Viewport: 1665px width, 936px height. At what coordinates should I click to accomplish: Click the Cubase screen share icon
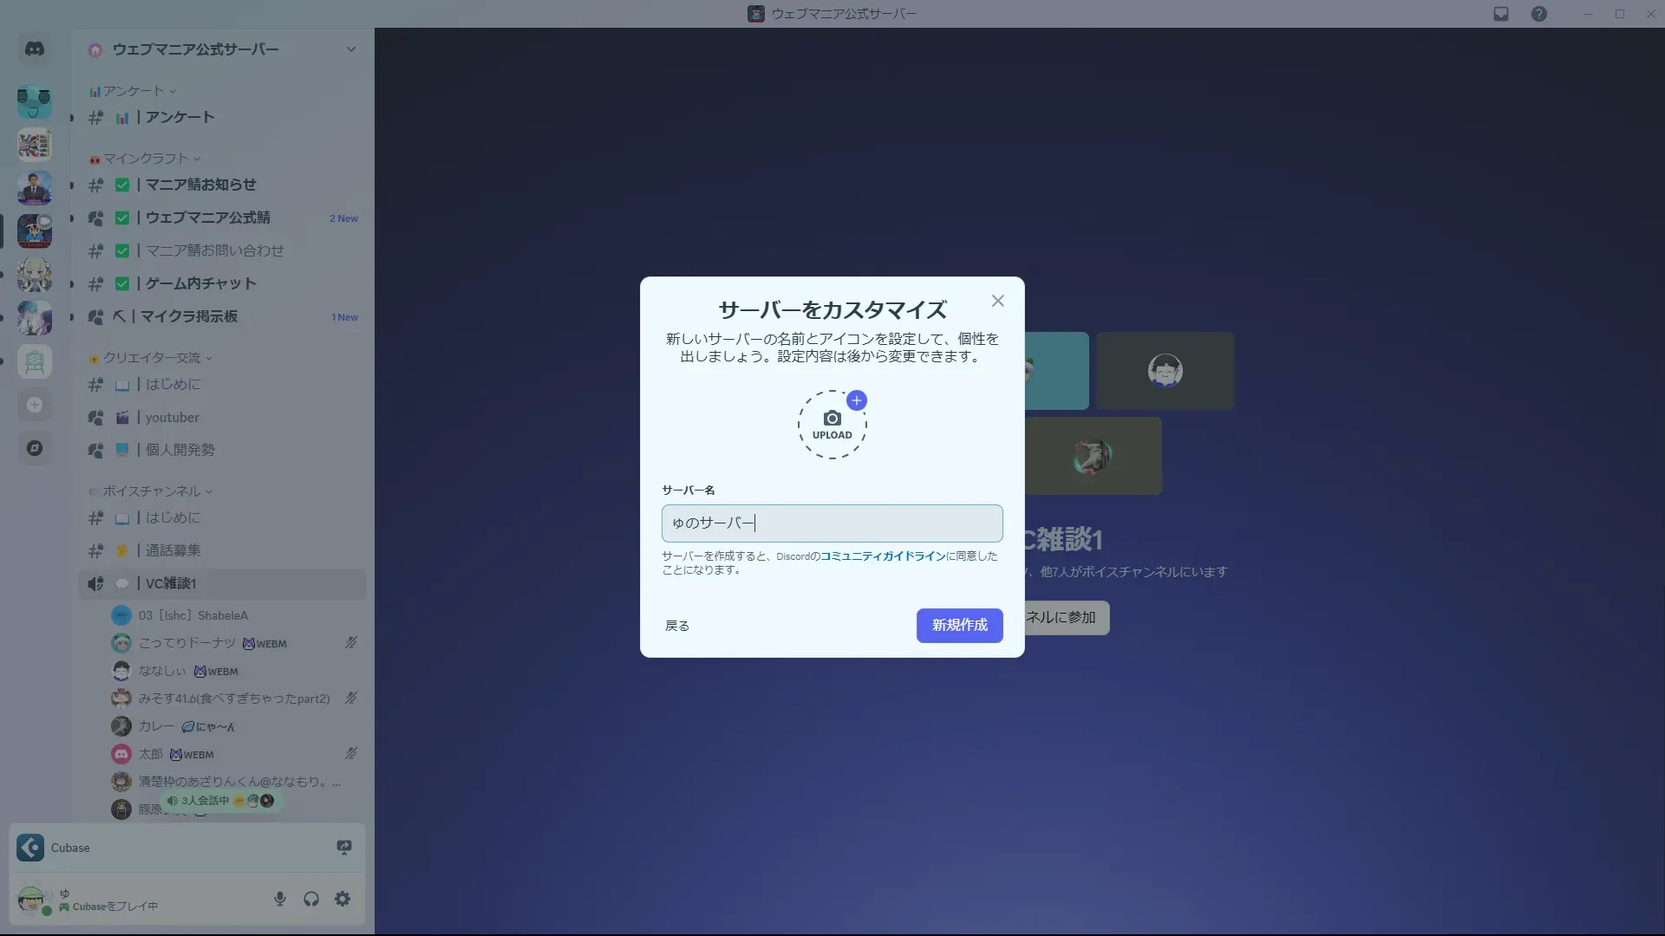pos(344,848)
